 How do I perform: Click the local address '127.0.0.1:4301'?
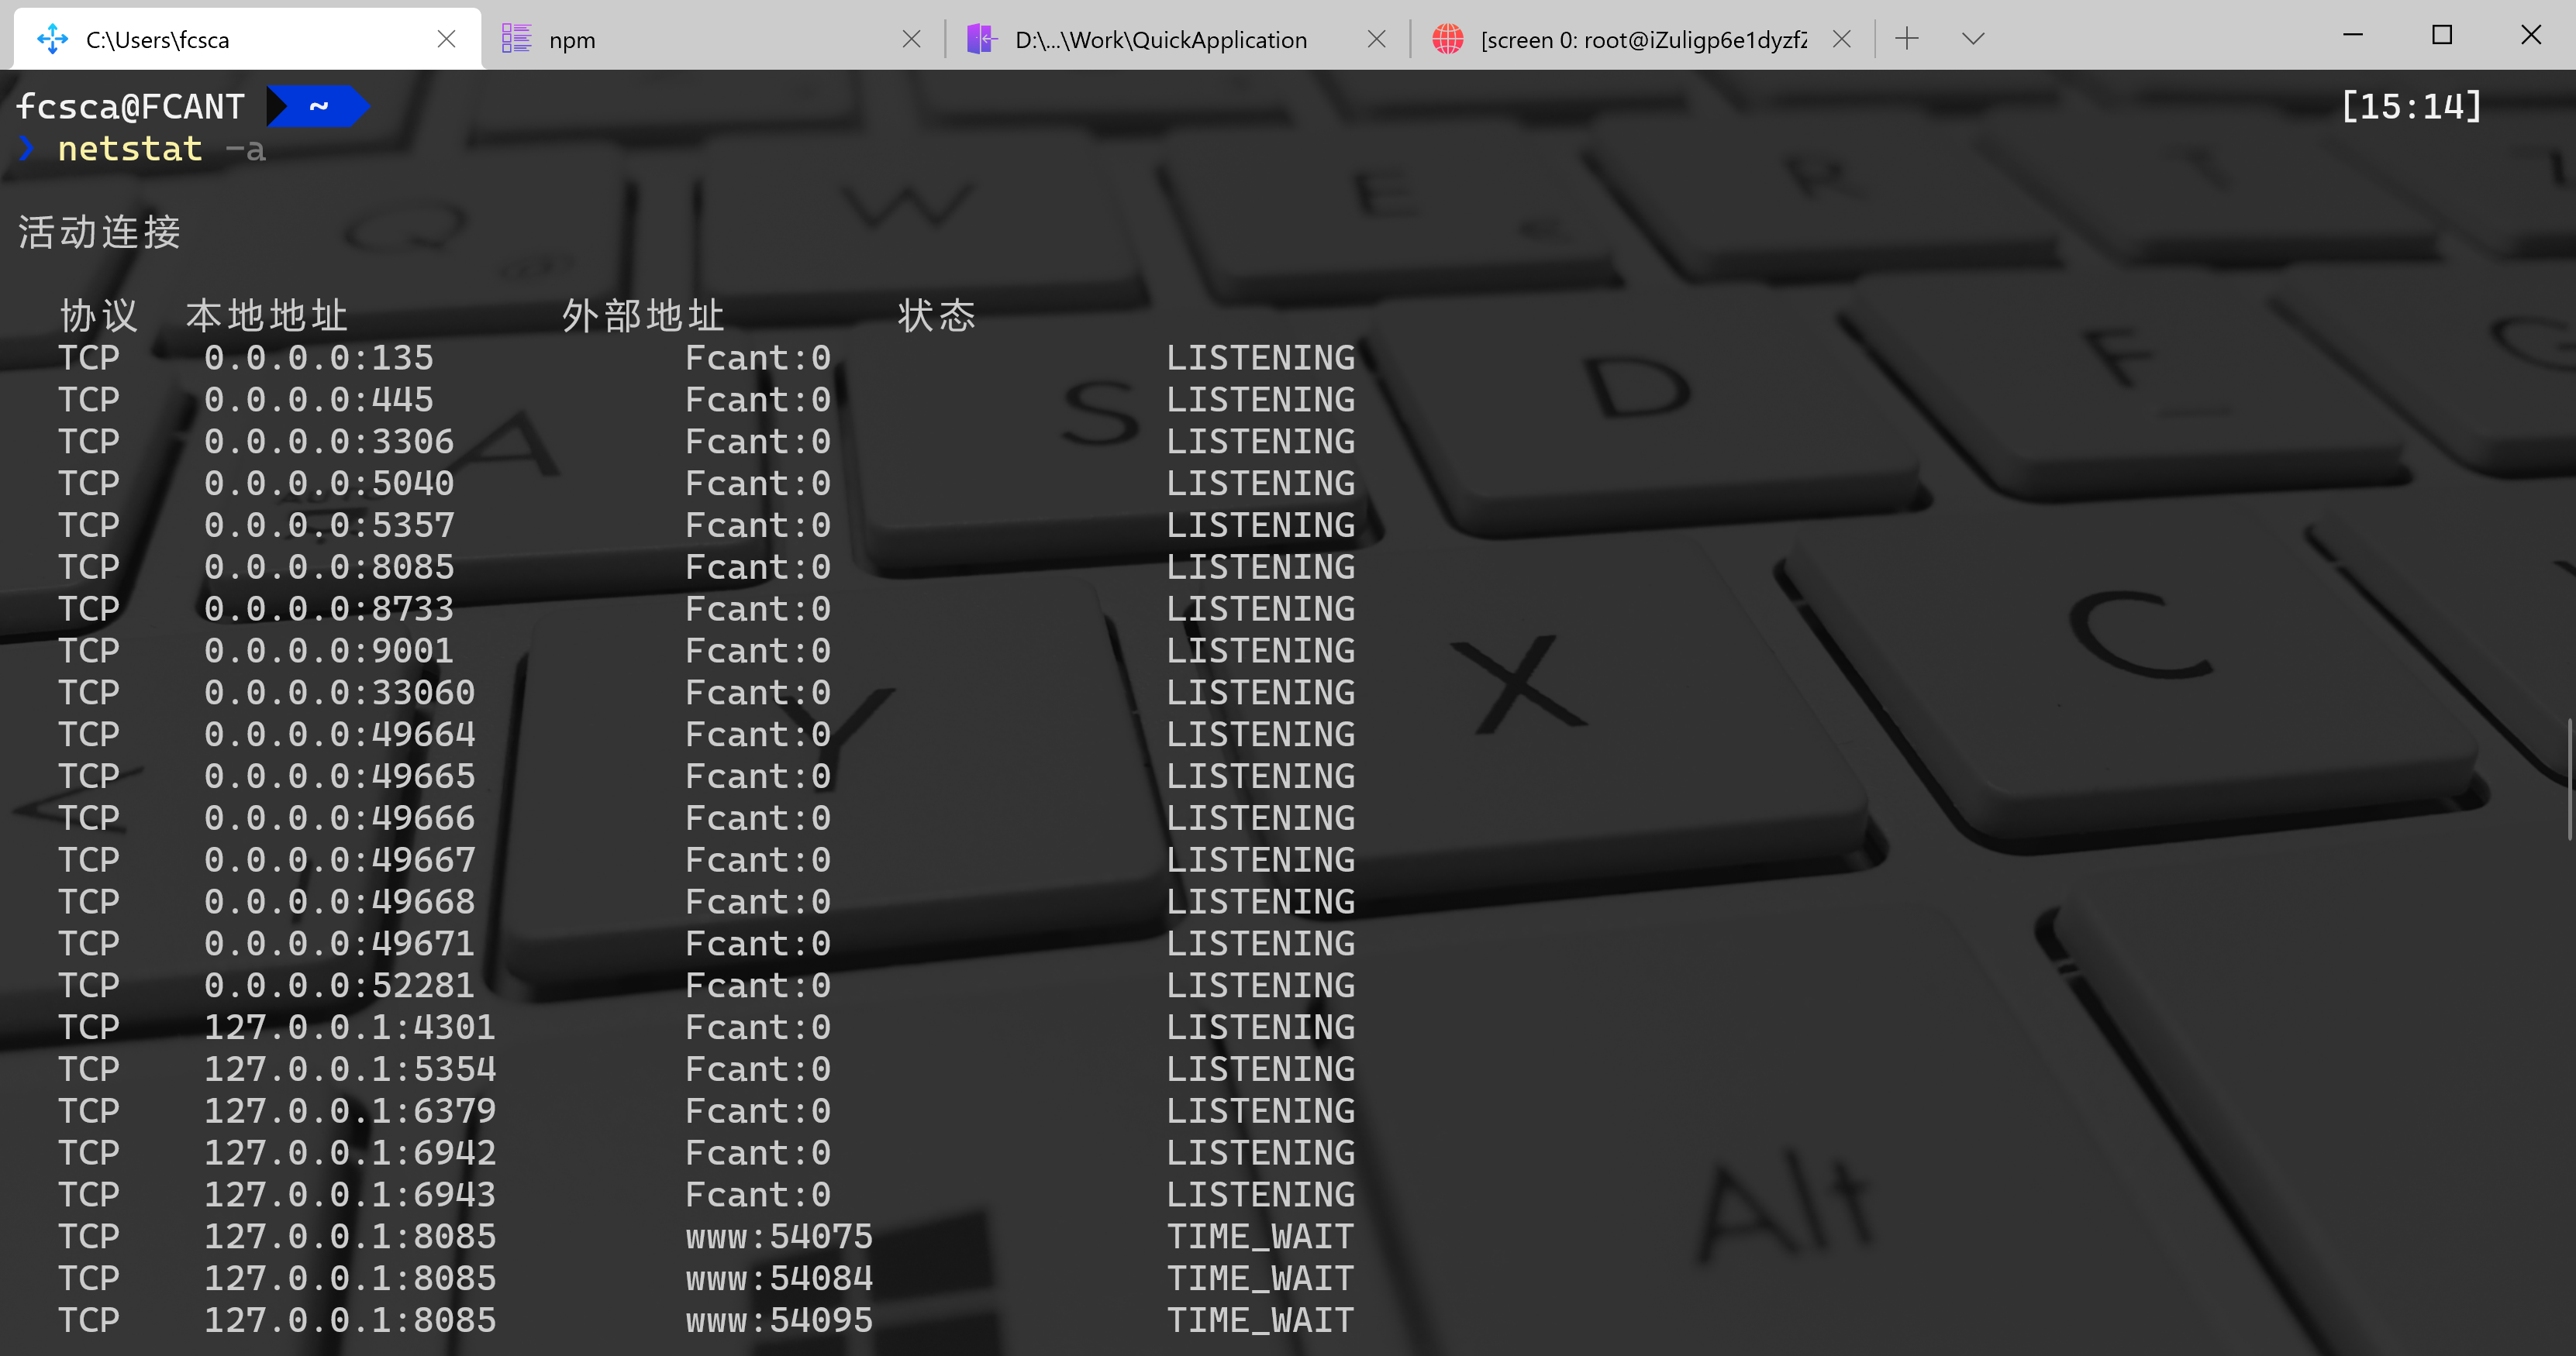pyautogui.click(x=350, y=1027)
